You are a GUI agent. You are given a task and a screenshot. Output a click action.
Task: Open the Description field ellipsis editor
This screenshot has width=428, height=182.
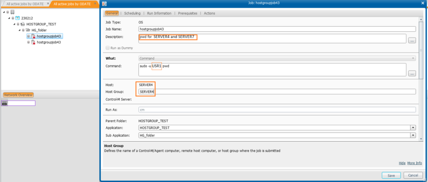point(412,40)
